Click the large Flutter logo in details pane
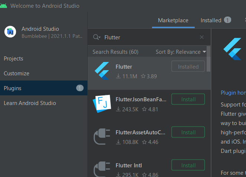 pos(233,49)
